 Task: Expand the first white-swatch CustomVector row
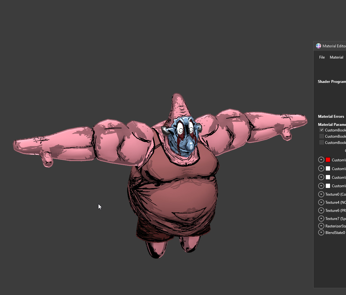(321, 169)
